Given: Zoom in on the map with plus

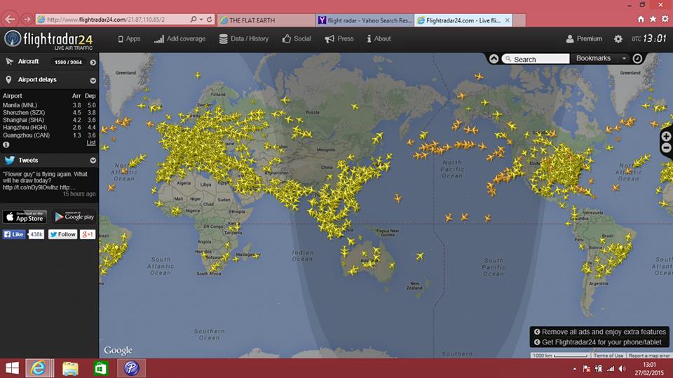Looking at the screenshot, I should point(666,137).
